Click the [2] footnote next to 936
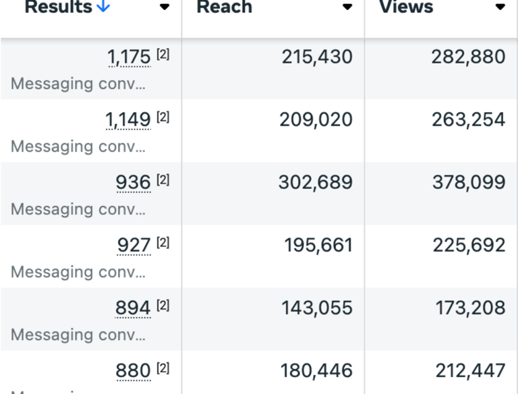The height and width of the screenshot is (394, 518). [x=163, y=180]
